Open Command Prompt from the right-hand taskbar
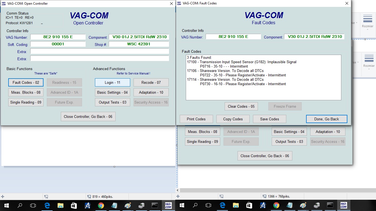376x211 pixels. click(330, 205)
